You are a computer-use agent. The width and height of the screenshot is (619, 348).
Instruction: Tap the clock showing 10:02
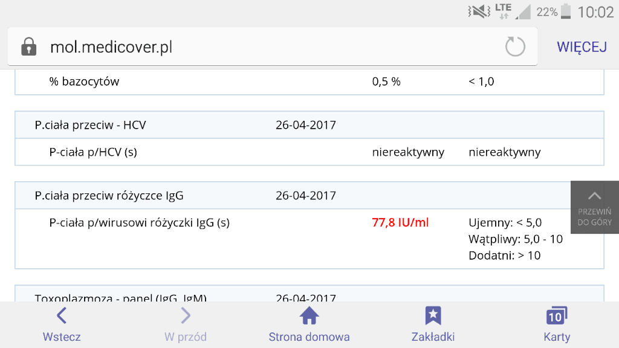(x=595, y=11)
